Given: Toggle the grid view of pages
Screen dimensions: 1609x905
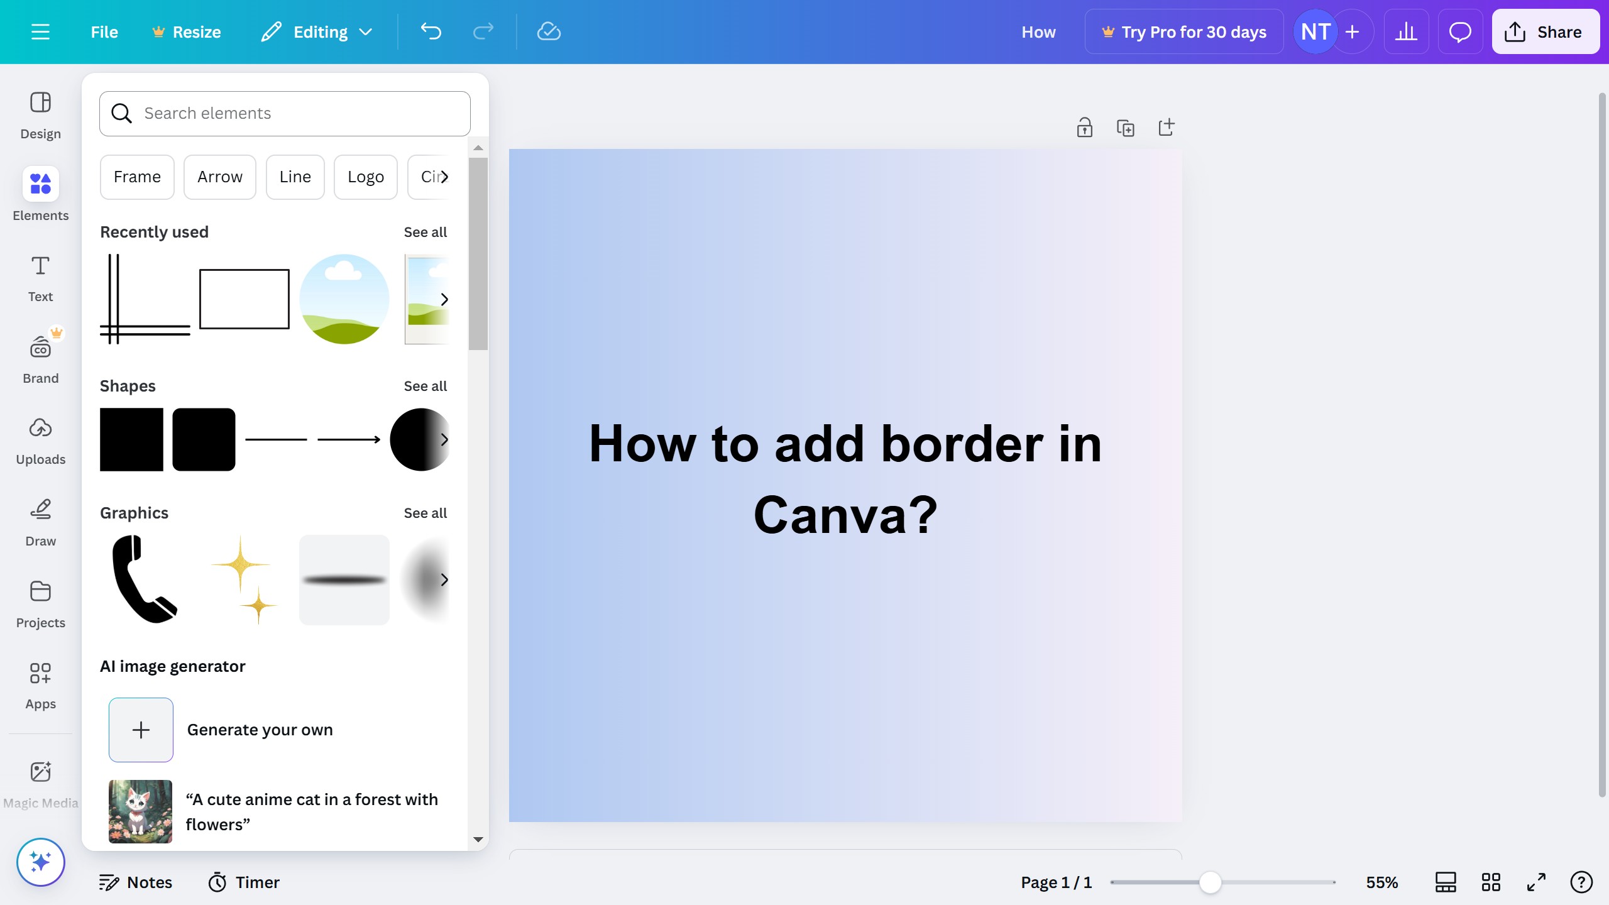Looking at the screenshot, I should pos(1491,882).
